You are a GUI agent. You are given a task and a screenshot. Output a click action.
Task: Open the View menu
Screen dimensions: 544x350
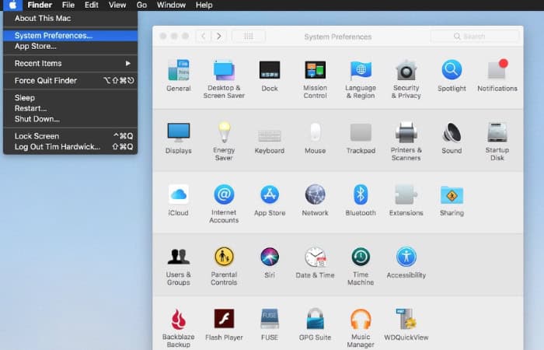point(117,5)
